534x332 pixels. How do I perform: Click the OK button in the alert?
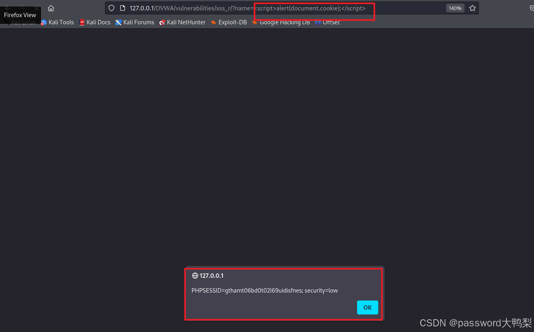367,307
